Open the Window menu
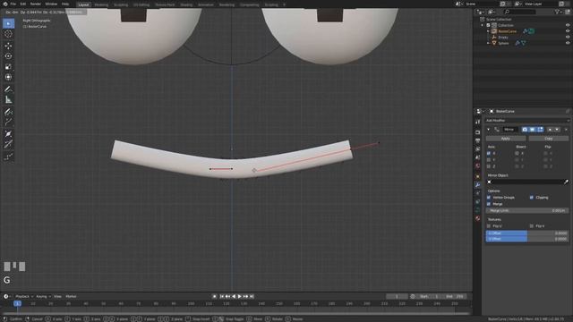 tap(51, 4)
